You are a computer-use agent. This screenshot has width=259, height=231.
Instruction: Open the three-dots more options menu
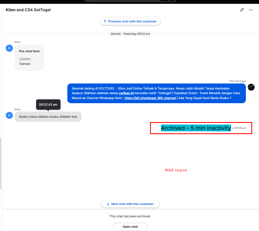[251, 10]
